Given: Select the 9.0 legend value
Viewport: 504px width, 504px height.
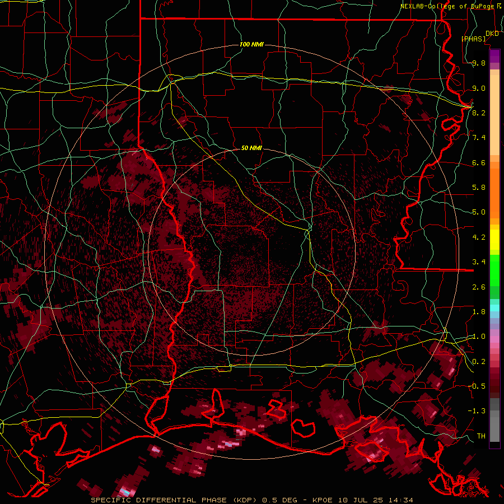Looking at the screenshot, I should tap(479, 88).
